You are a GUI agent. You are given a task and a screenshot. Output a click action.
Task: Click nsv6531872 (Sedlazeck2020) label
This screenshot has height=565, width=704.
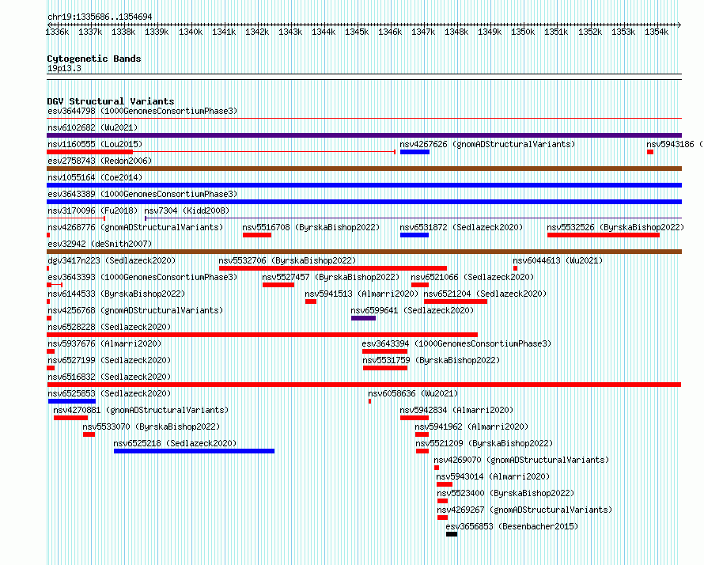coord(461,227)
